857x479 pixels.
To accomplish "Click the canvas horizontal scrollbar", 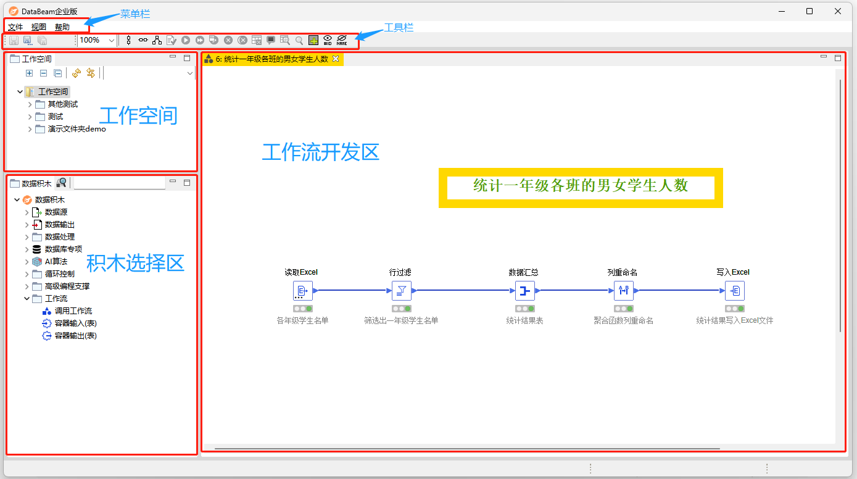I will (466, 449).
